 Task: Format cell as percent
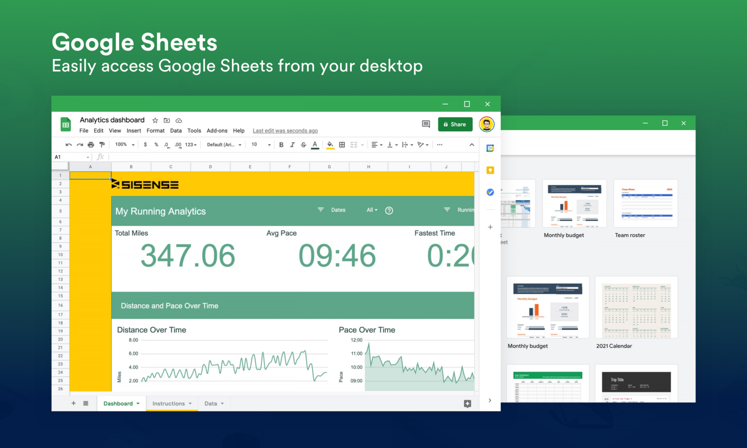point(156,145)
